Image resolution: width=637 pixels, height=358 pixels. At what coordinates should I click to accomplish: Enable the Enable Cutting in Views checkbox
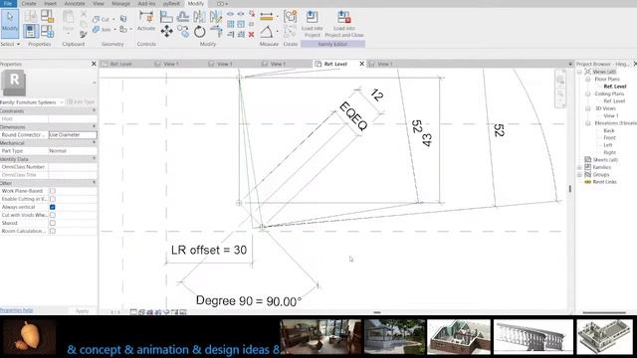click(x=53, y=199)
